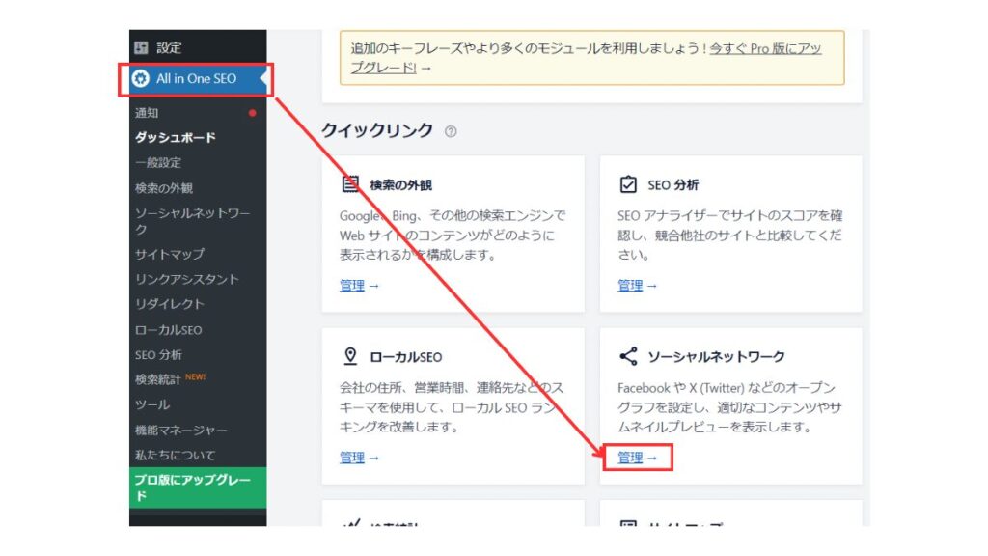Follow 今すぐ Pro 版にアップグレード link
This screenshot has width=988, height=556.
click(x=586, y=57)
